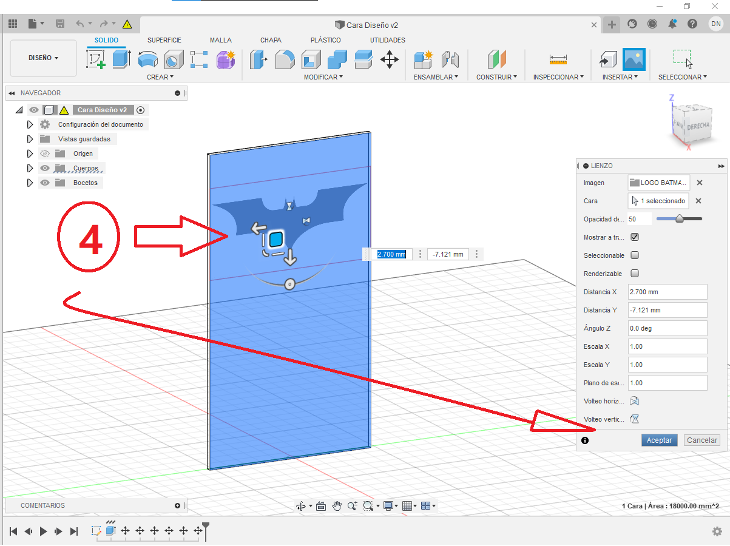Select the Press Pull tool

pyautogui.click(x=259, y=60)
